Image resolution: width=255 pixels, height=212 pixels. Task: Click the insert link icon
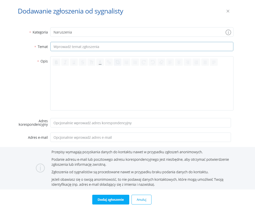coord(109,62)
